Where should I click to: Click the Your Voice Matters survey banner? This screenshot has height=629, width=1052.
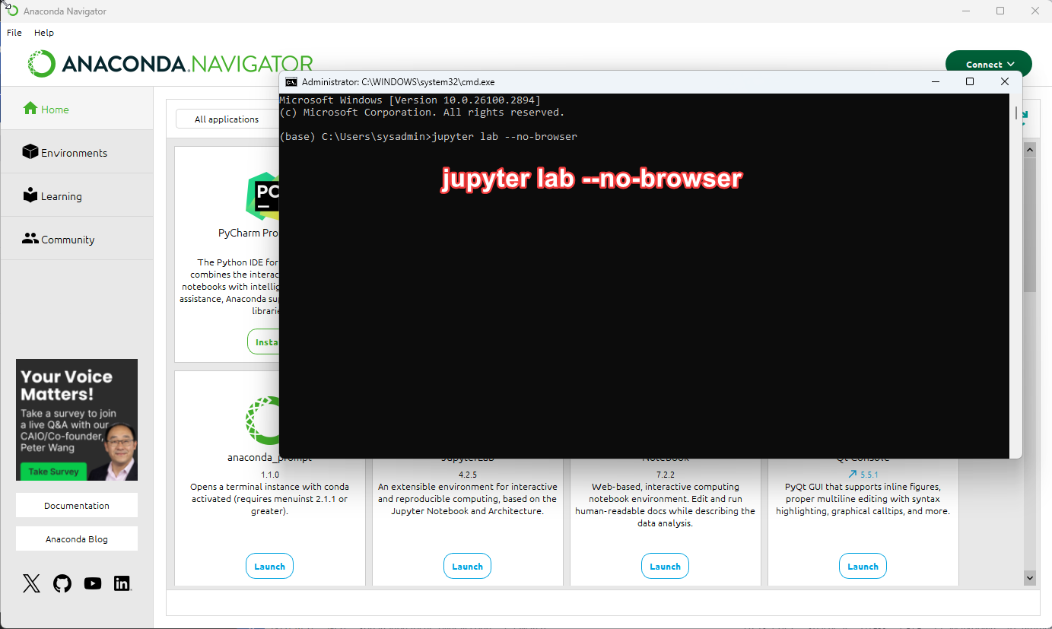[77, 419]
